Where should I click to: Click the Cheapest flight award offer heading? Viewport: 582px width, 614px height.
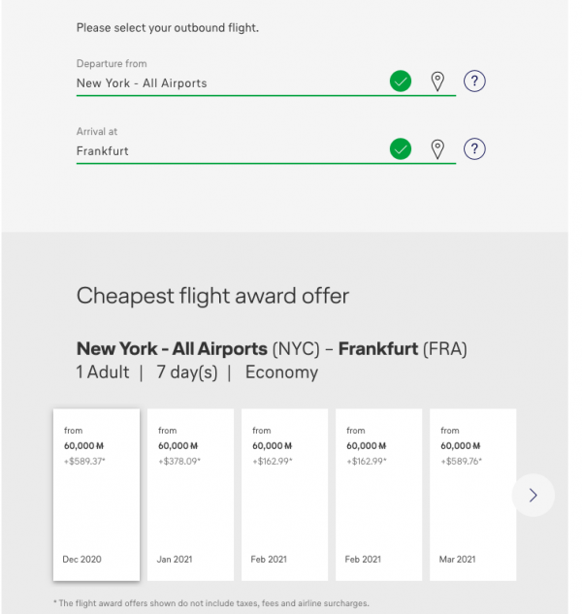[212, 296]
